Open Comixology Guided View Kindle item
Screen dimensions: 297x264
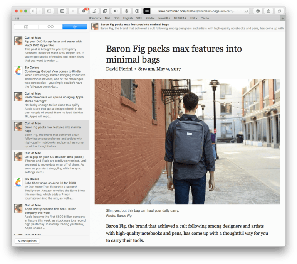click(x=50, y=77)
